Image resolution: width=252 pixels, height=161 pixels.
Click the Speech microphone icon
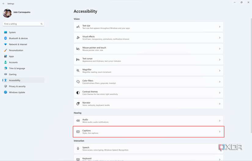[x=78, y=149]
